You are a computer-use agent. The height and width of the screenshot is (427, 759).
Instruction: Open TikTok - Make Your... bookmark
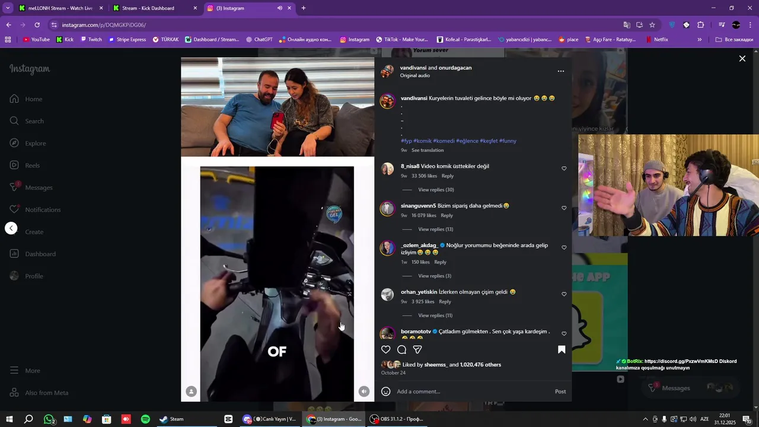click(x=402, y=40)
